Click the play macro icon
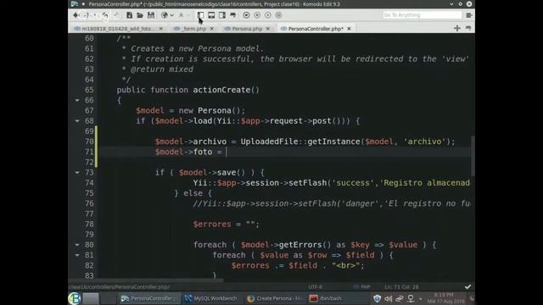Screen dimensions: 543x305 [x=268, y=15]
